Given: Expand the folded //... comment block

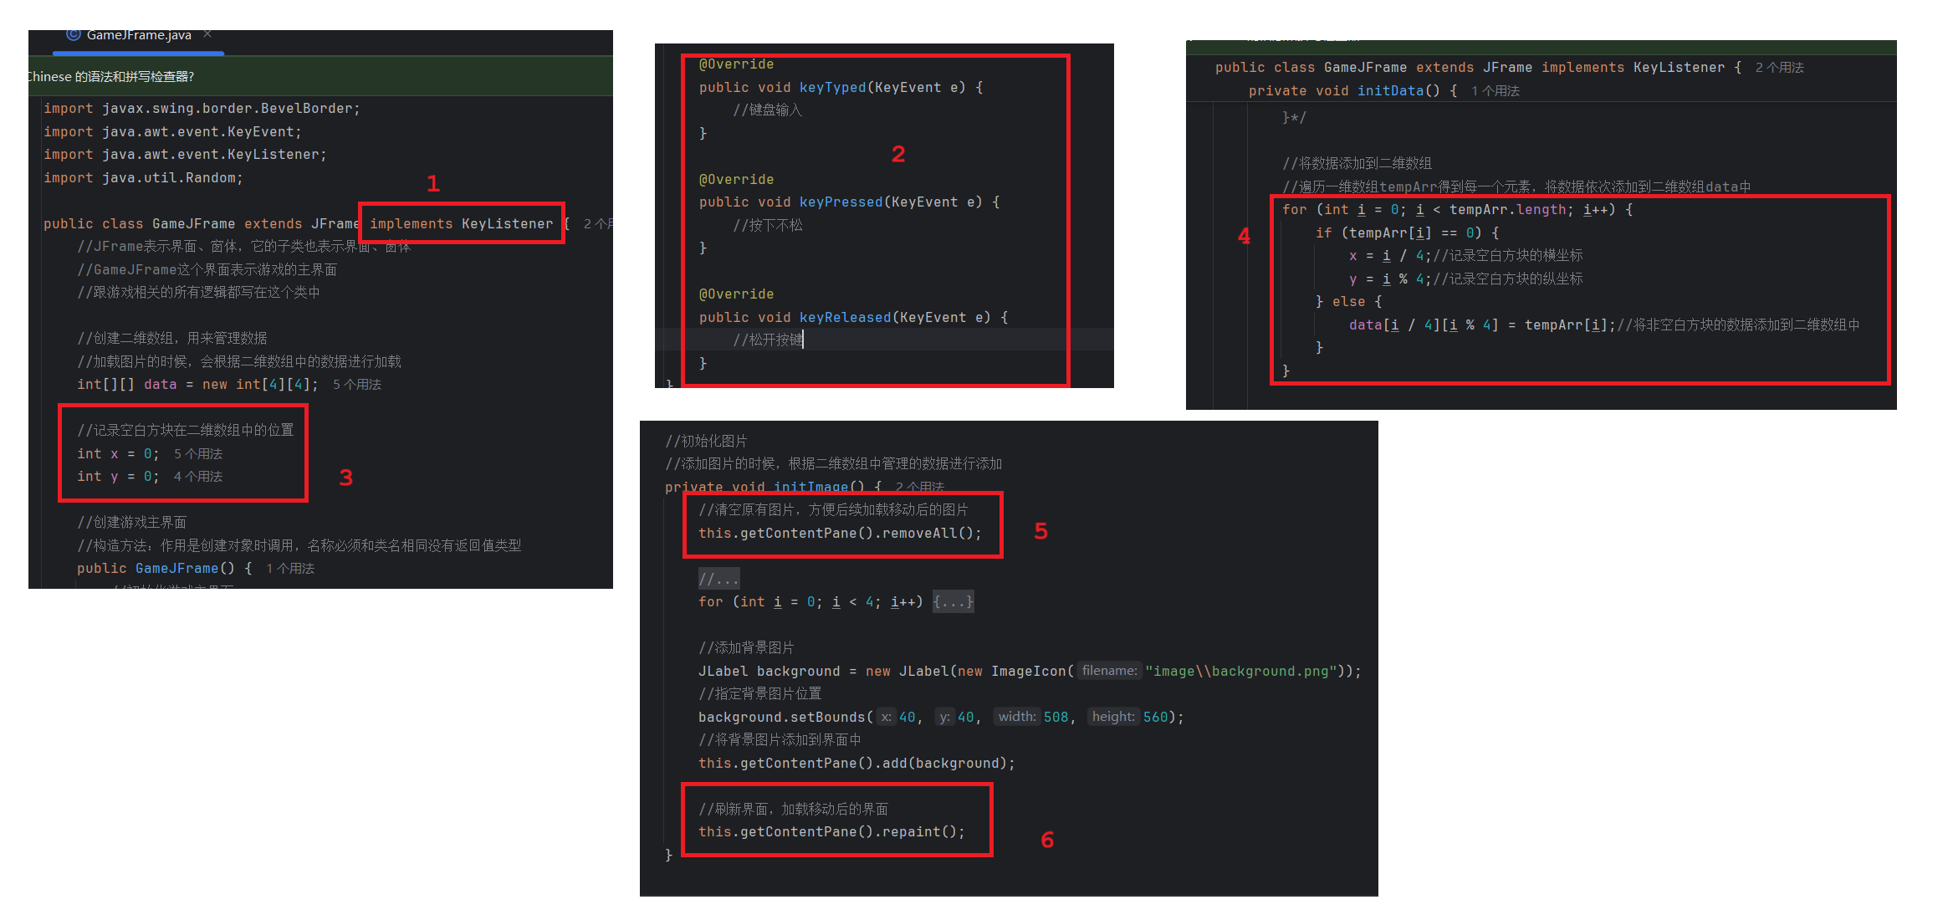Looking at the screenshot, I should [718, 579].
